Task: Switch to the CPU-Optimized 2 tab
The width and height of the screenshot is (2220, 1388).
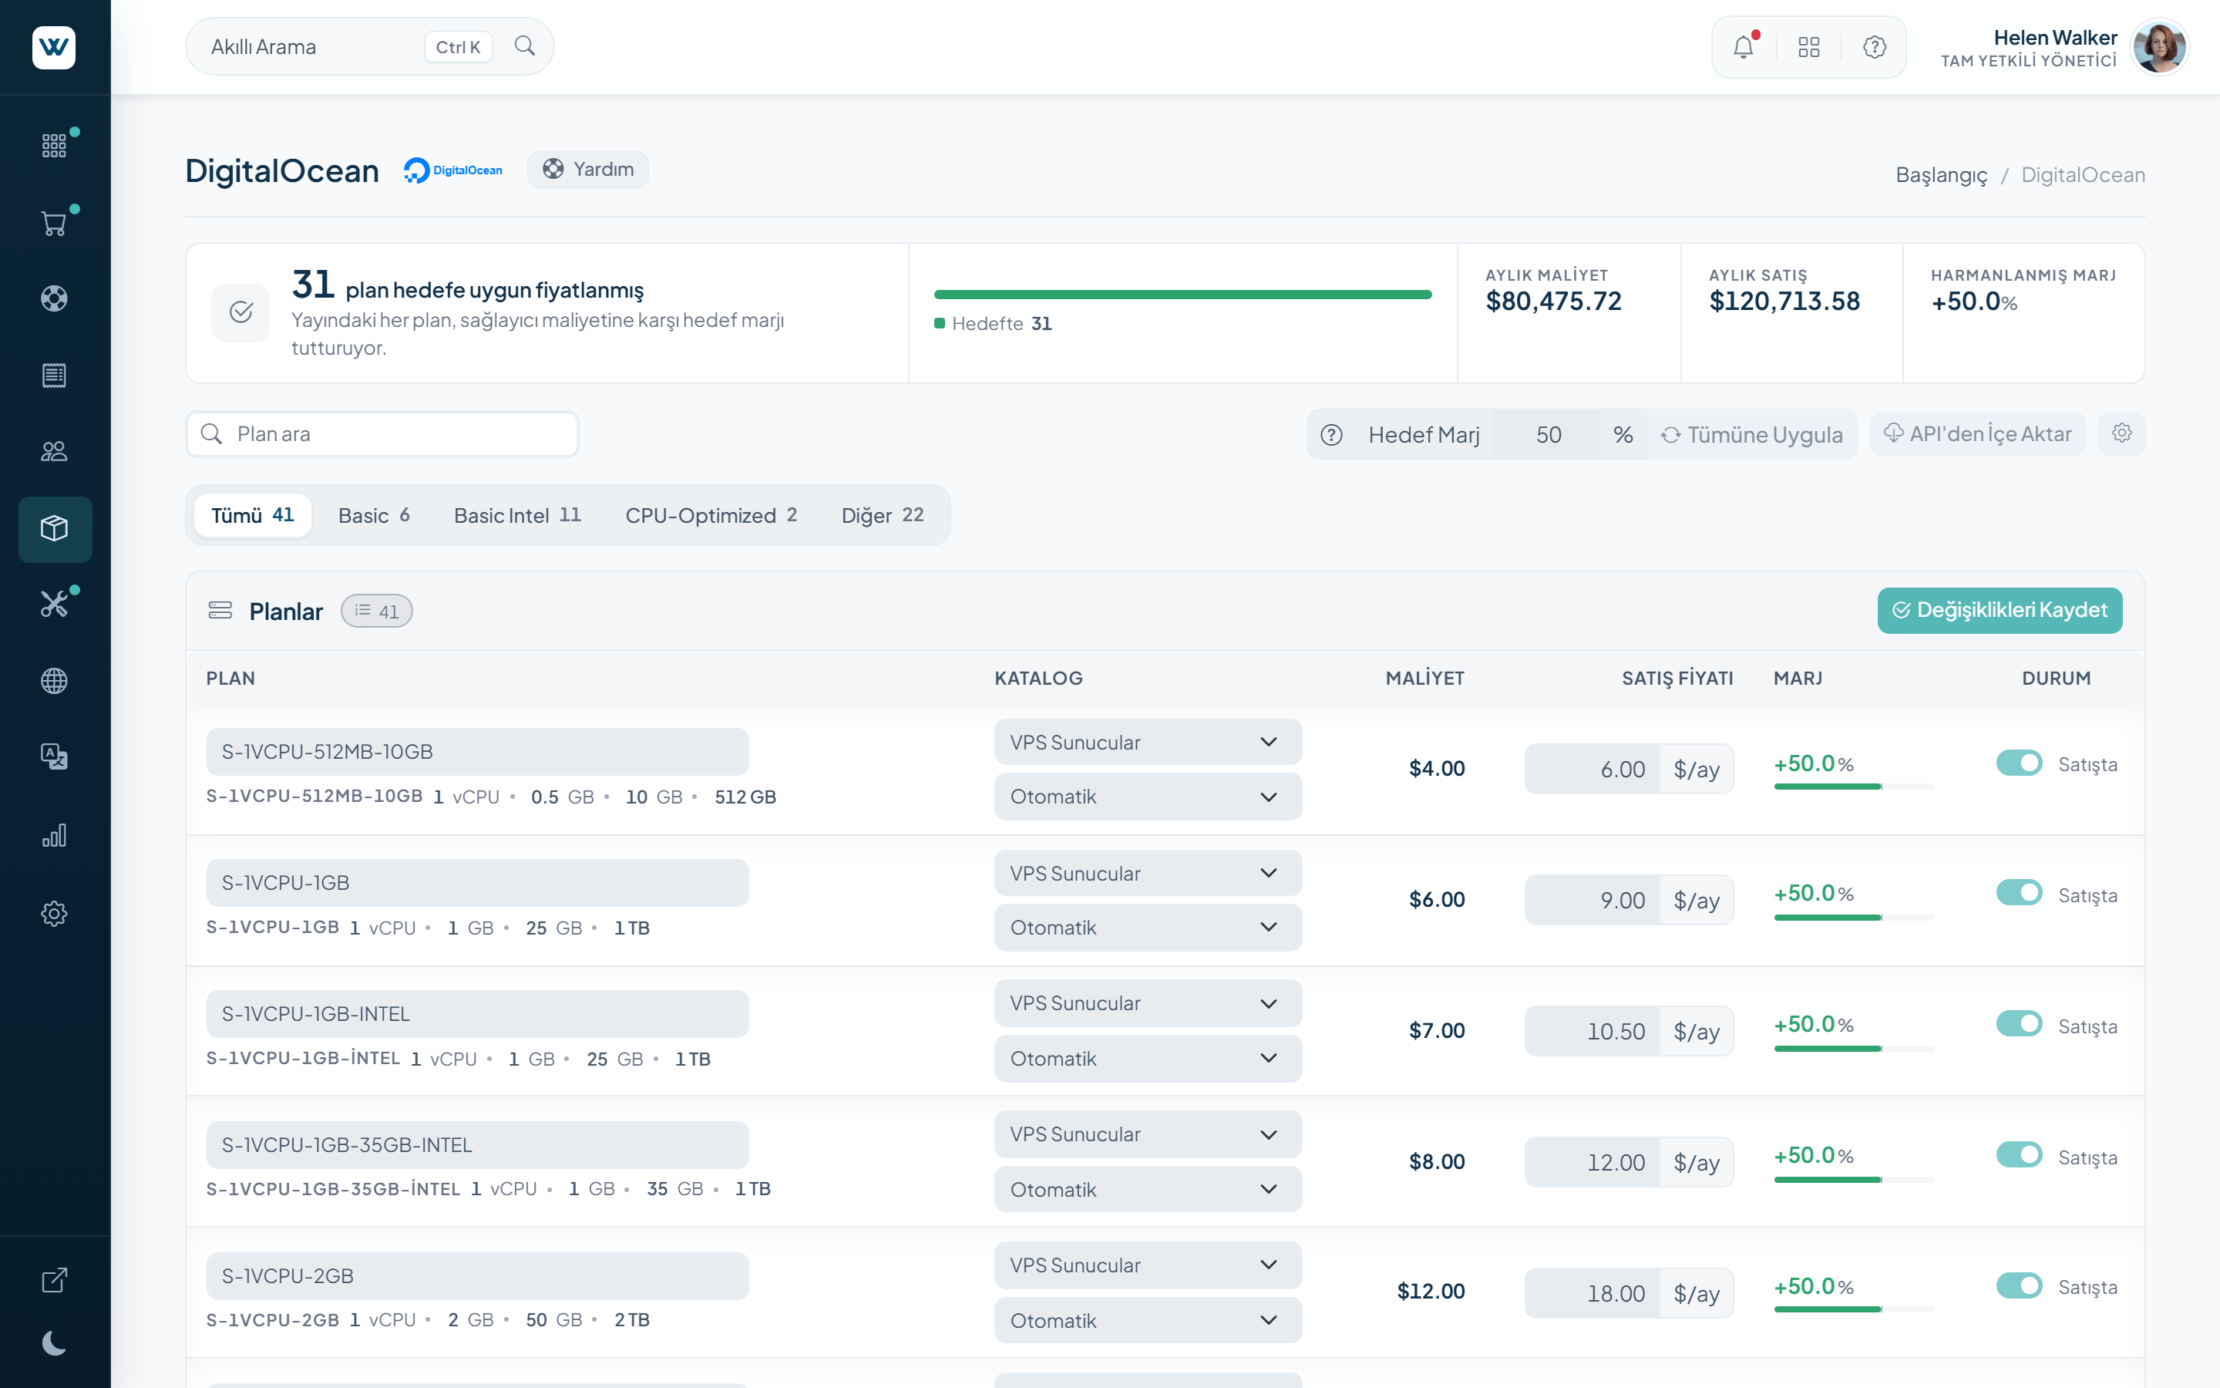Action: tap(711, 515)
